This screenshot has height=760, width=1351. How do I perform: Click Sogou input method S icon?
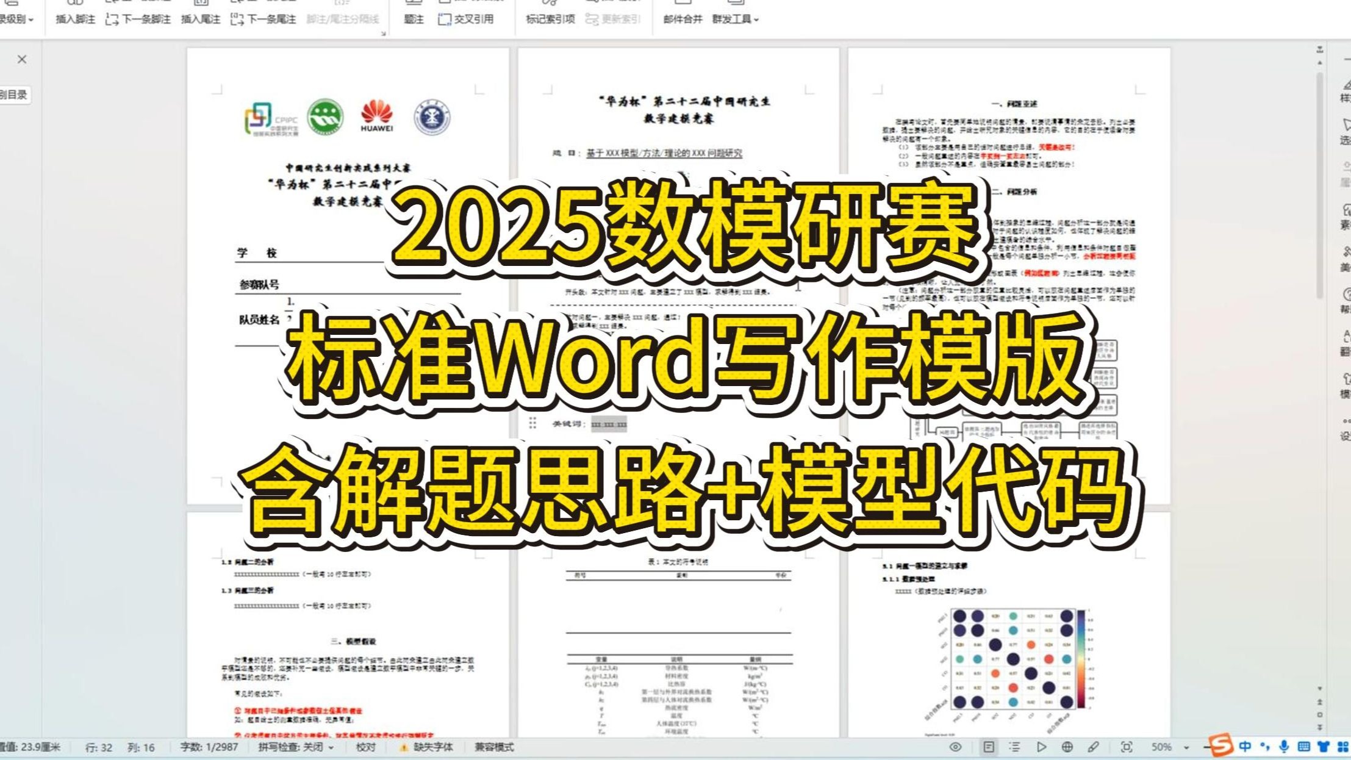pyautogui.click(x=1220, y=745)
